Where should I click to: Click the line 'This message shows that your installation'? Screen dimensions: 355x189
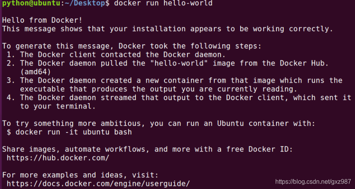coord(167,29)
